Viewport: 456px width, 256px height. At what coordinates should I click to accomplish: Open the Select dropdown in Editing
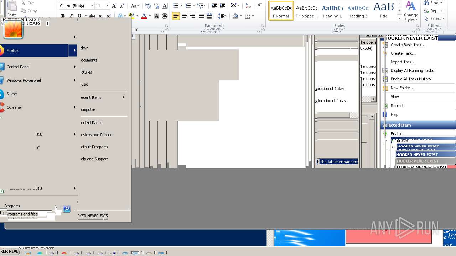pyautogui.click(x=434, y=18)
